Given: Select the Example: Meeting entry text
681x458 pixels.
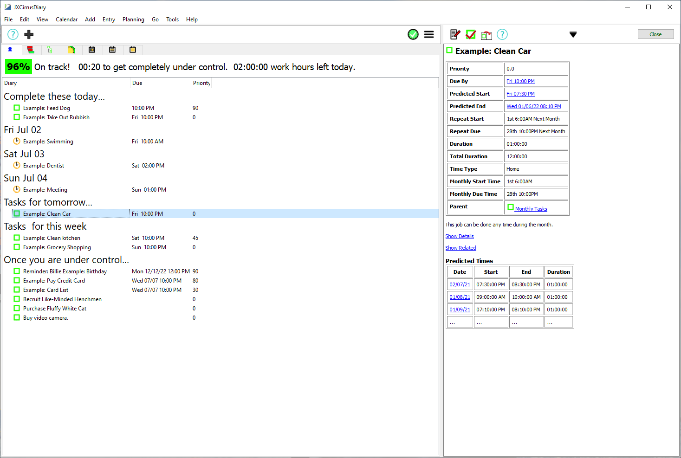Looking at the screenshot, I should point(45,190).
